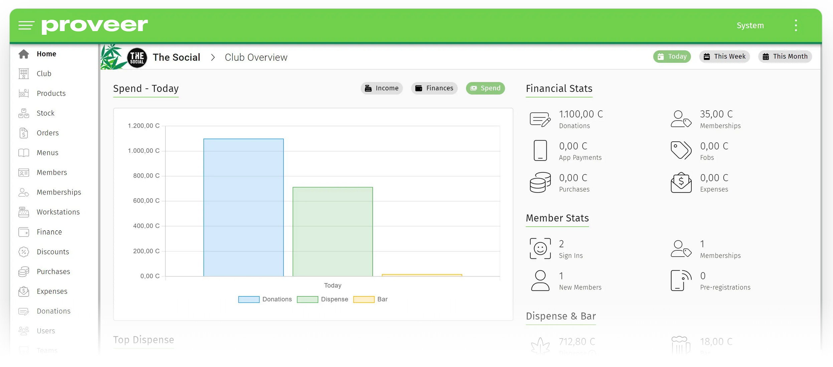Open the hamburger menu icon
833x367 pixels.
(x=26, y=25)
